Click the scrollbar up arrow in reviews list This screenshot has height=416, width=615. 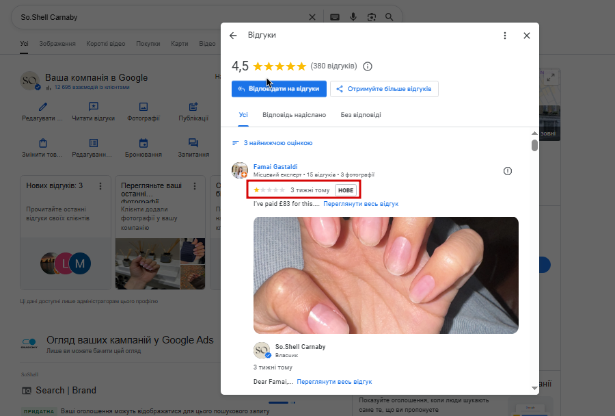[x=534, y=133]
